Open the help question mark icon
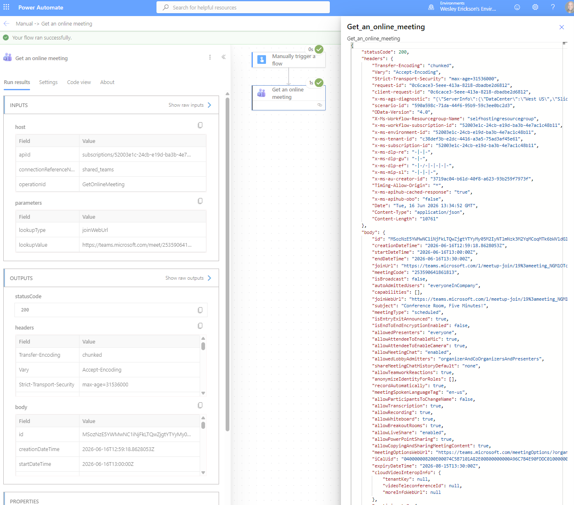Screen dimensions: 574x505 click(x=553, y=7)
